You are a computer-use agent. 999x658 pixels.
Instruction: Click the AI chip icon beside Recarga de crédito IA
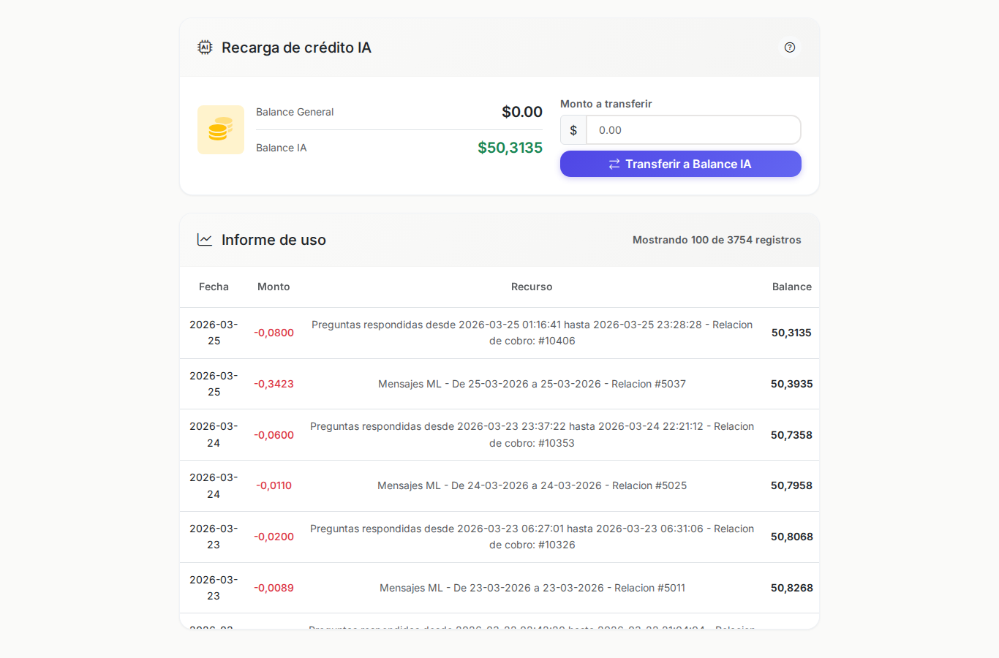205,48
